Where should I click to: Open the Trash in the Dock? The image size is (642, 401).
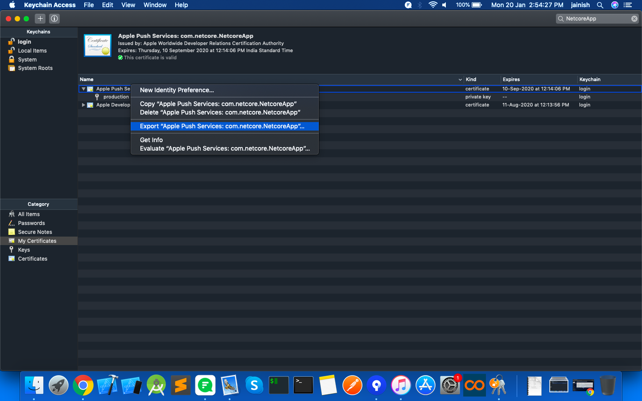(607, 385)
